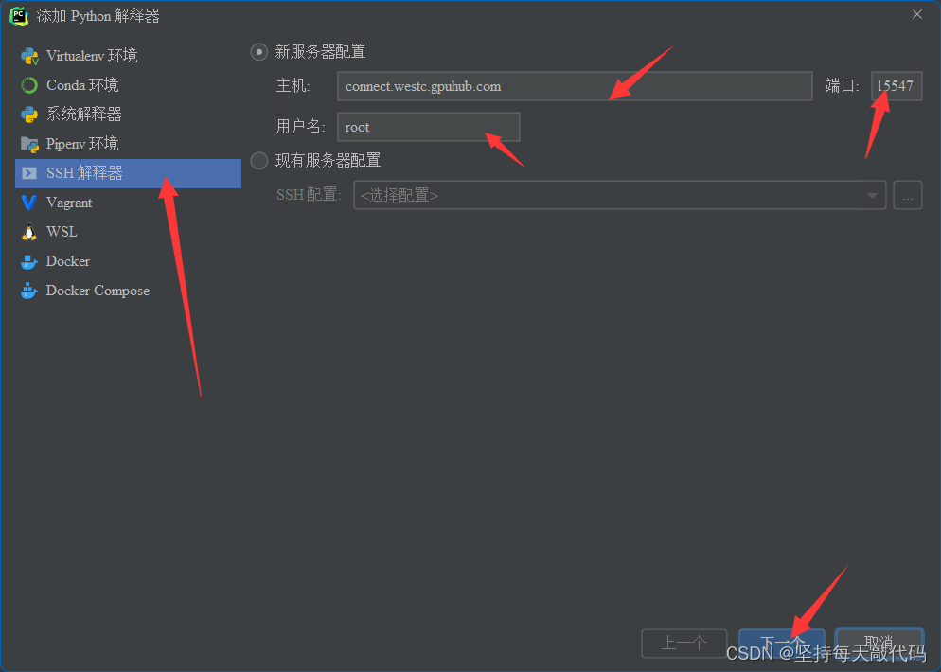This screenshot has width=941, height=672.
Task: Select the Vagrant V icon
Action: click(29, 203)
